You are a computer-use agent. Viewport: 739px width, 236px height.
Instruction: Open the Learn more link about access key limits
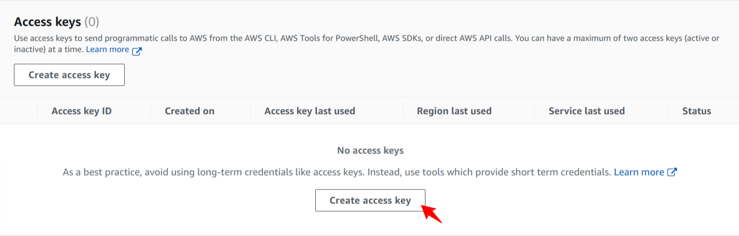coord(107,49)
